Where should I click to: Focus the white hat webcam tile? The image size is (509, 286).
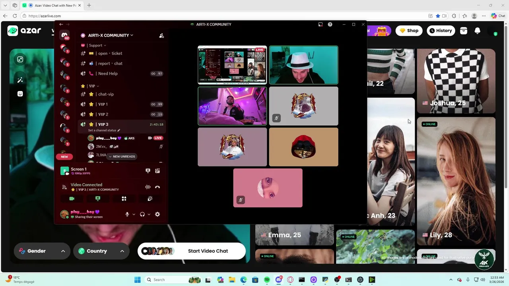pos(304,65)
